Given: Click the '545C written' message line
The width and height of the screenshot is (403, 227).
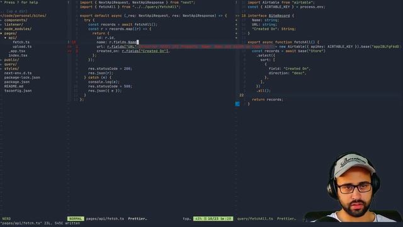Looking at the screenshot, I should pyautogui.click(x=40, y=223).
